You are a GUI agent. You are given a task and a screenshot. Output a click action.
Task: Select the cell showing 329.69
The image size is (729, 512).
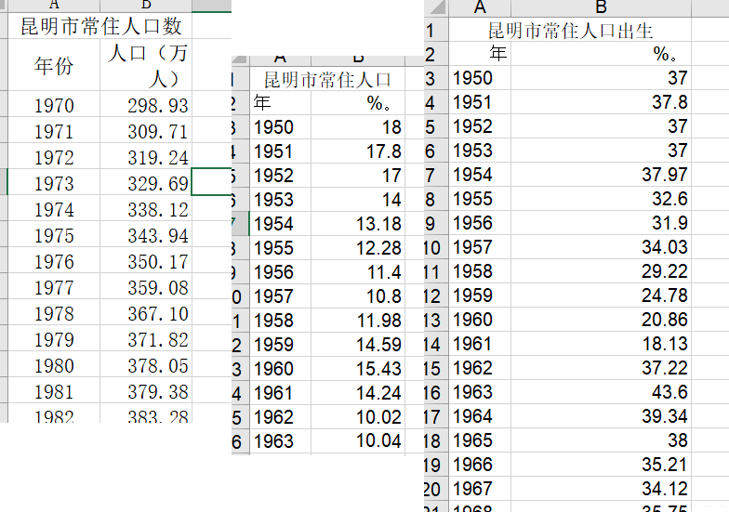146,182
